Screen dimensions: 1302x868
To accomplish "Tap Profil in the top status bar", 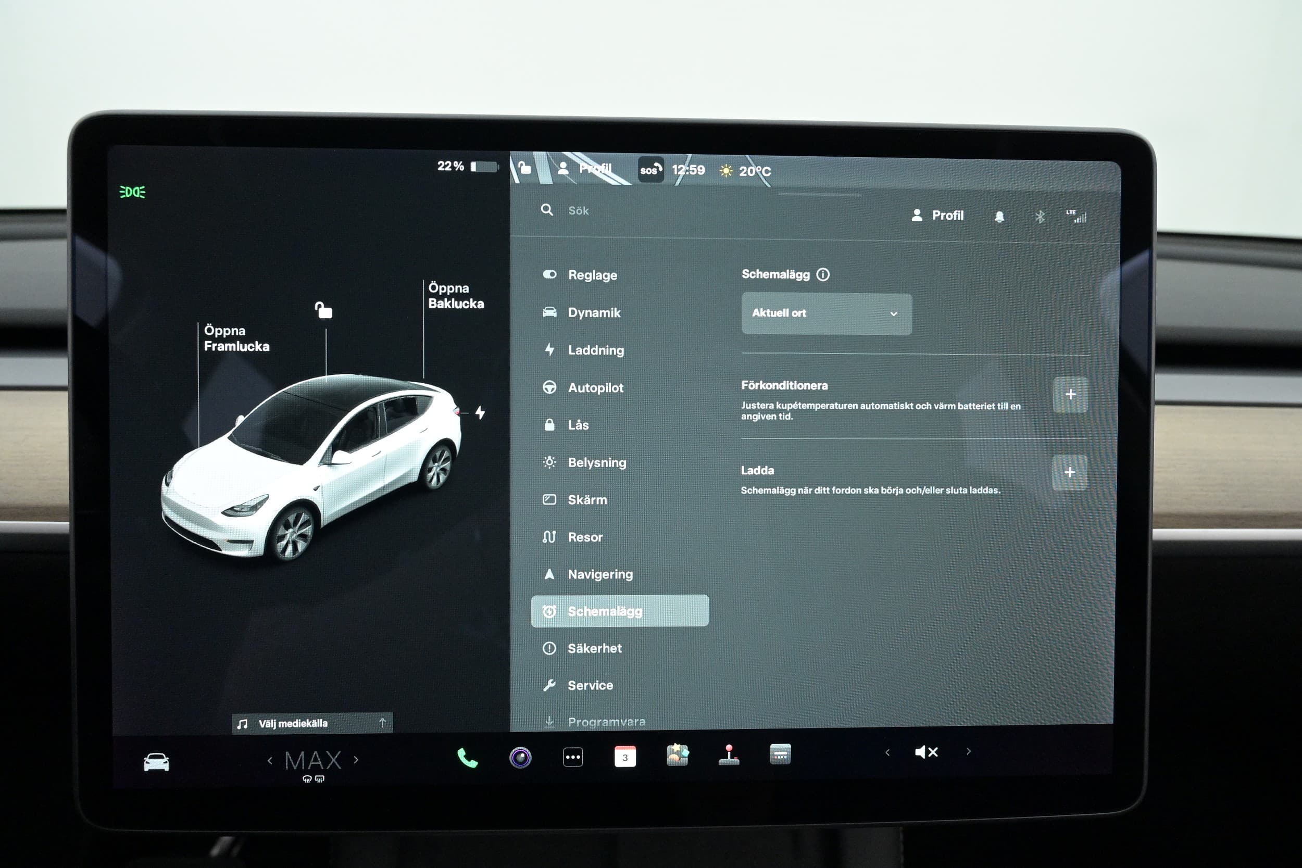I will coord(585,168).
